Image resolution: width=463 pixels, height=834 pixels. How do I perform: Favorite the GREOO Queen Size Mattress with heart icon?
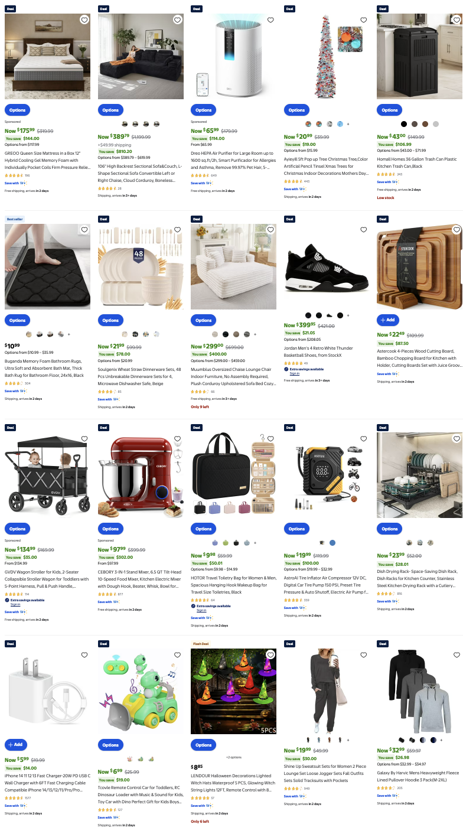pos(84,20)
